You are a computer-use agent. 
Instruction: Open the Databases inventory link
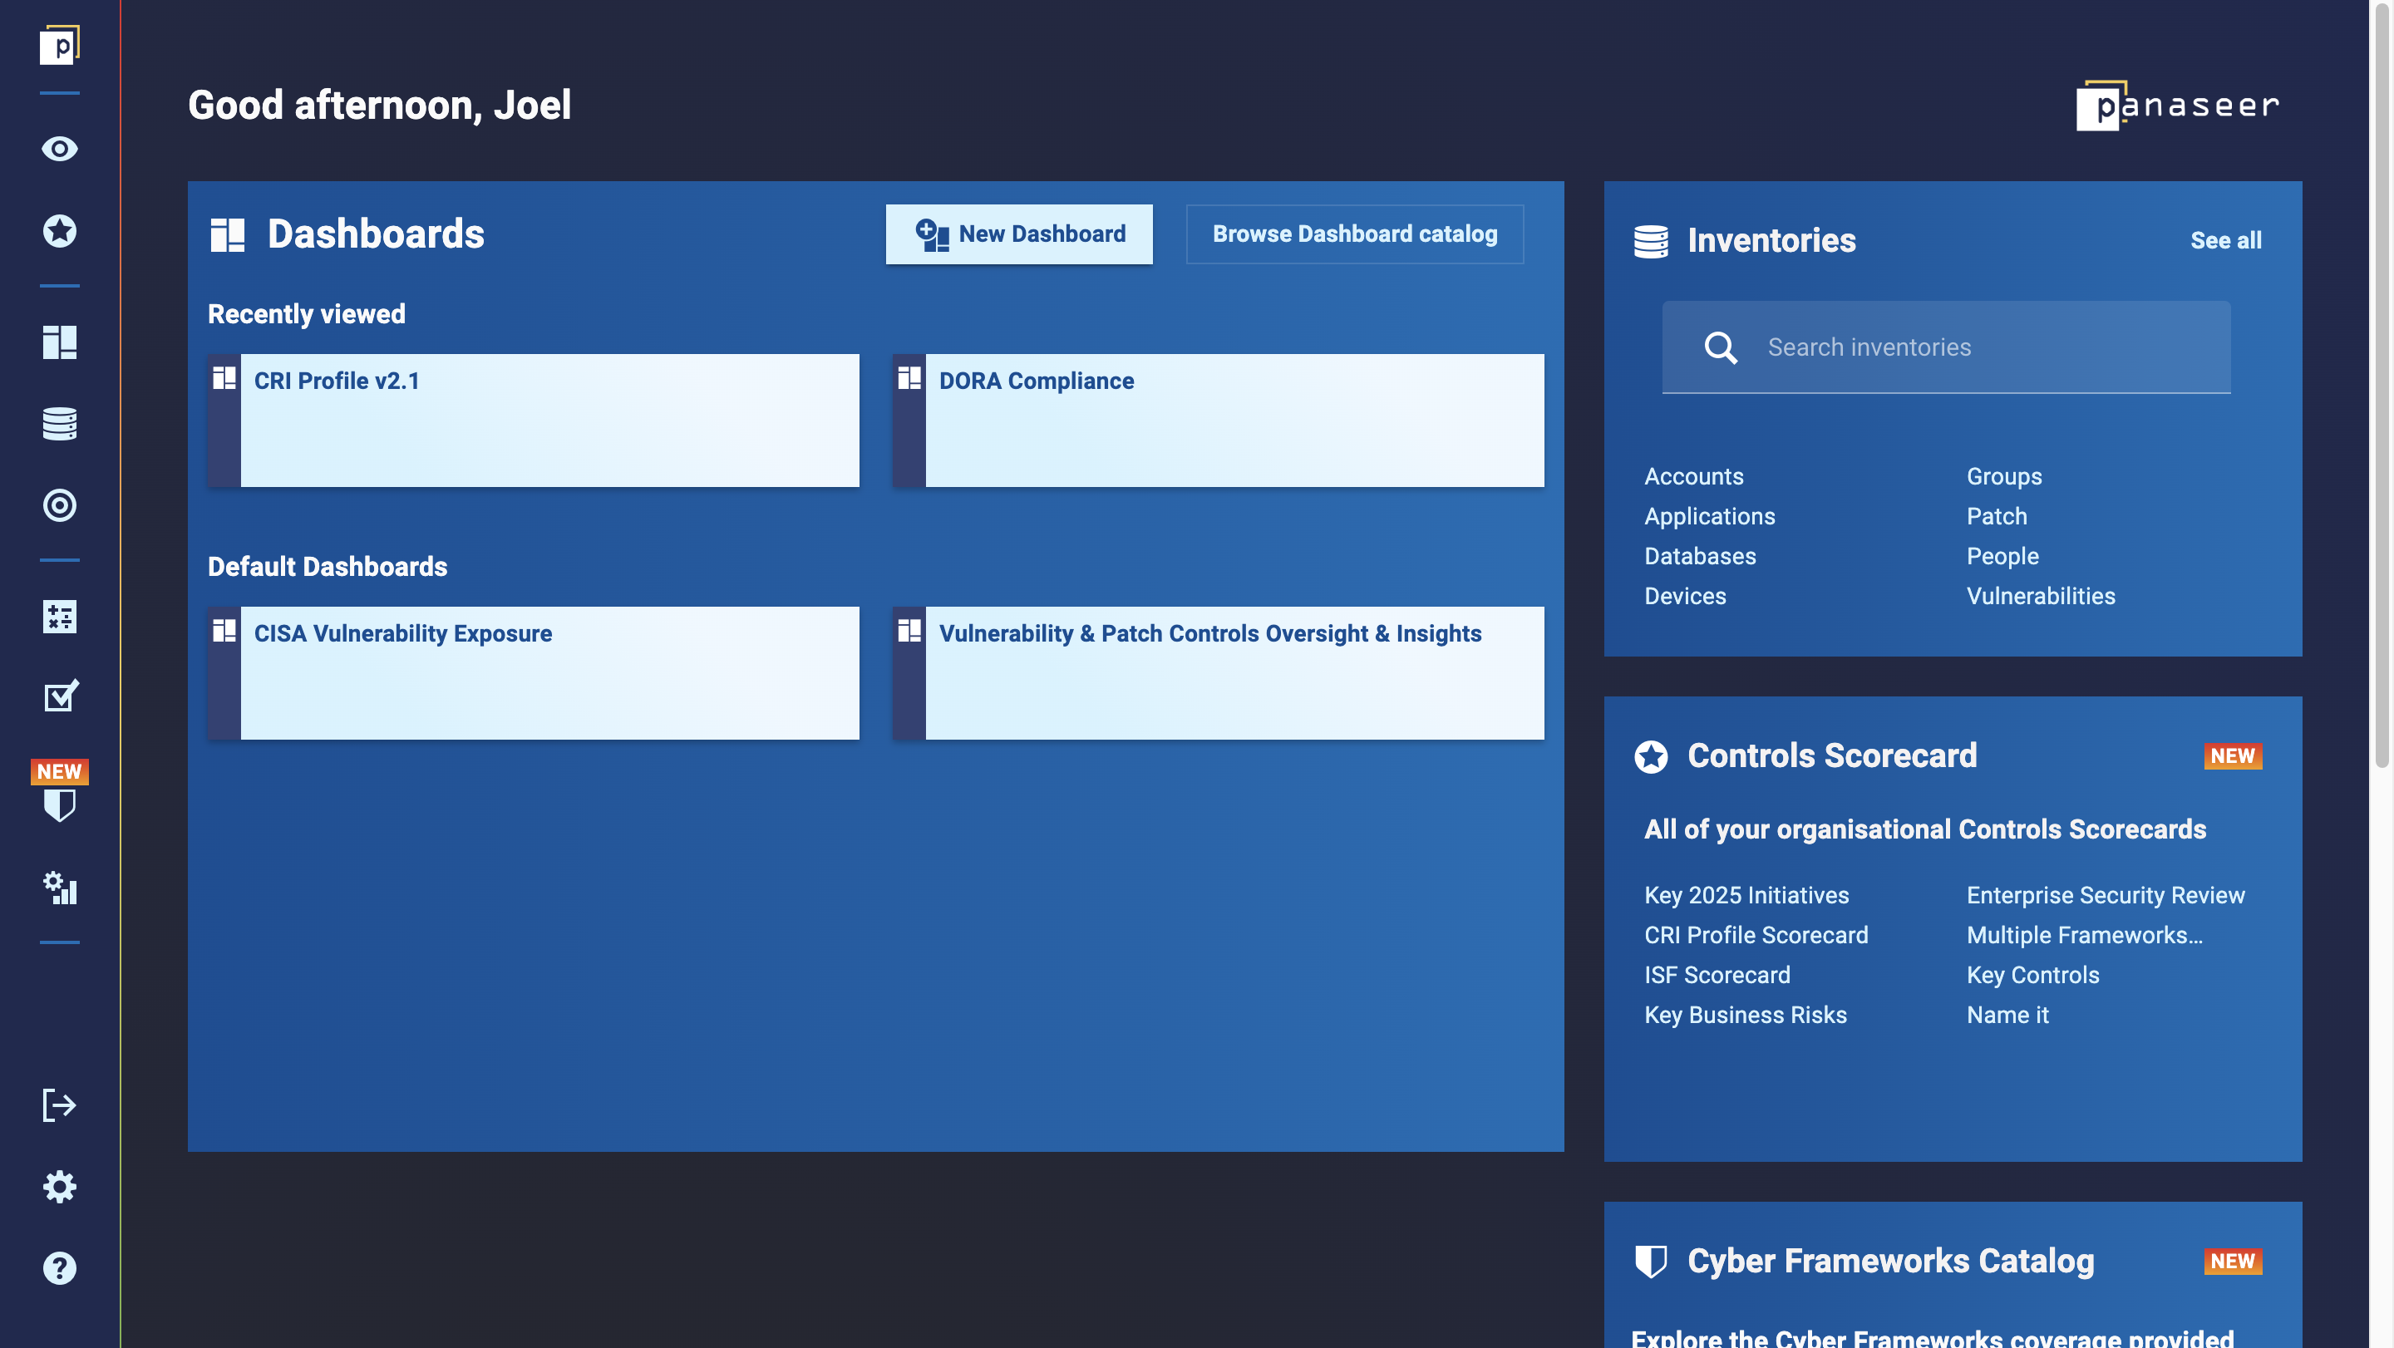[x=1700, y=557]
